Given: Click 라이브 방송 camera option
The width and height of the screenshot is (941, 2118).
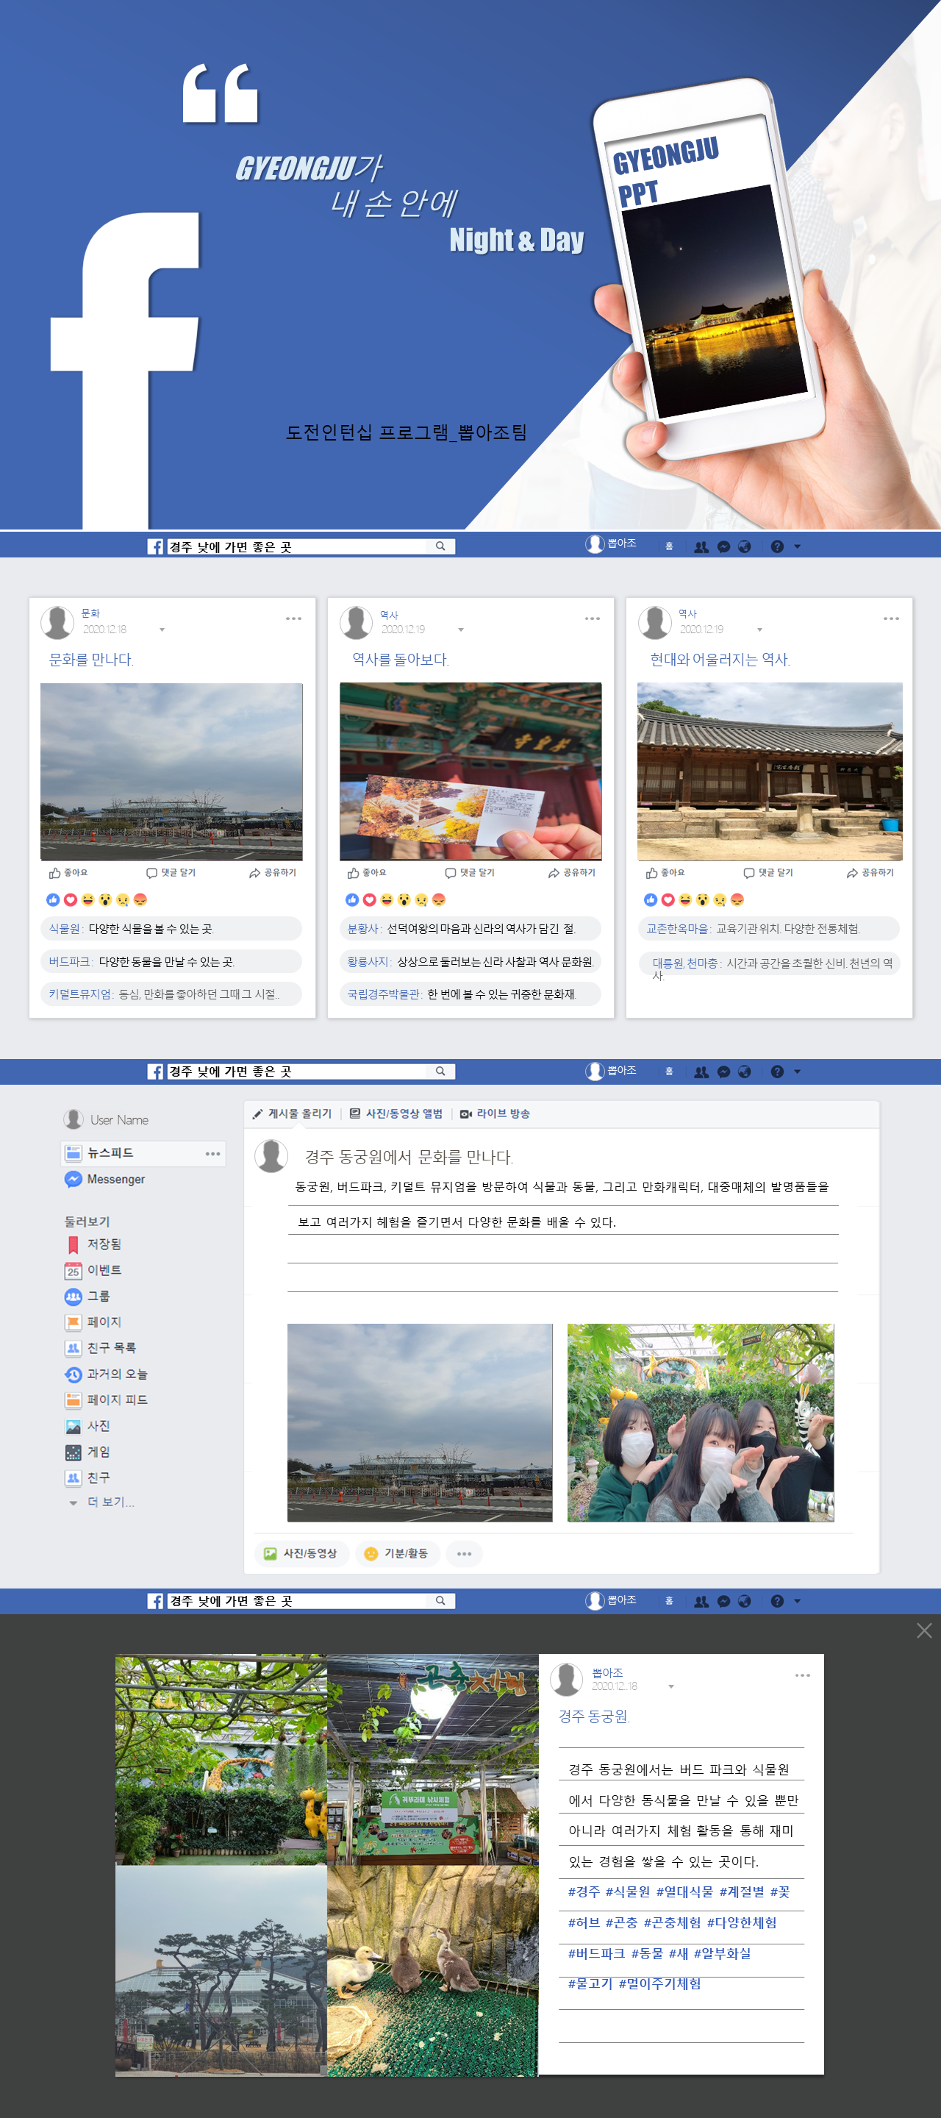Looking at the screenshot, I should coord(495,1113).
